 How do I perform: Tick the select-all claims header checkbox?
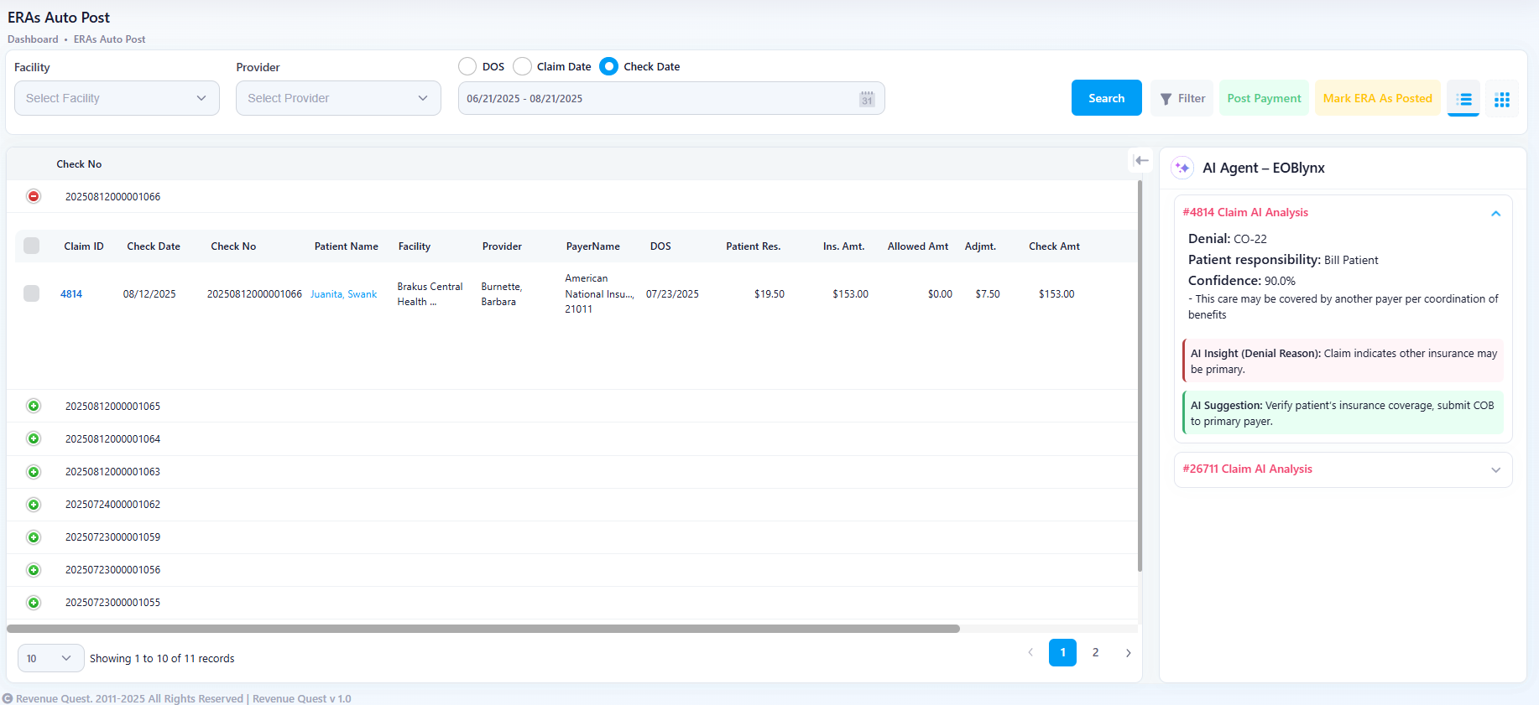pyautogui.click(x=32, y=246)
